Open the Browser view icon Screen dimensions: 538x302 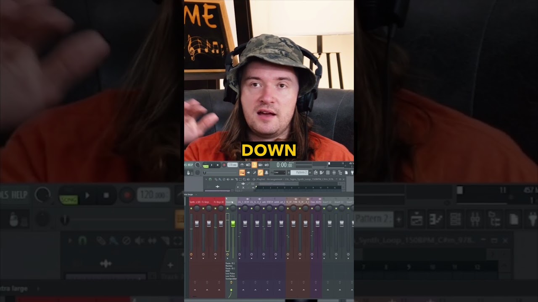click(x=340, y=173)
